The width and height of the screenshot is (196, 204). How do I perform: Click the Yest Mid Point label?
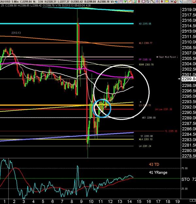167,57
